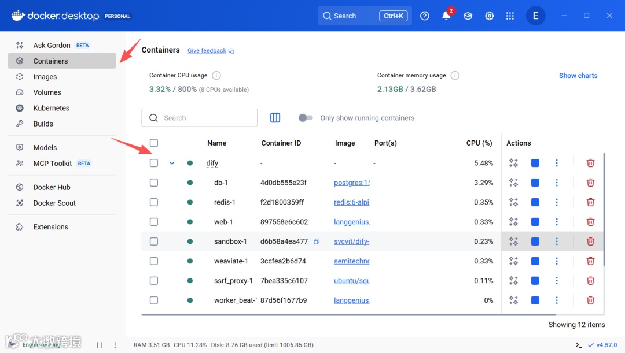Open more actions for web-1
This screenshot has height=353, width=625.
pos(557,222)
